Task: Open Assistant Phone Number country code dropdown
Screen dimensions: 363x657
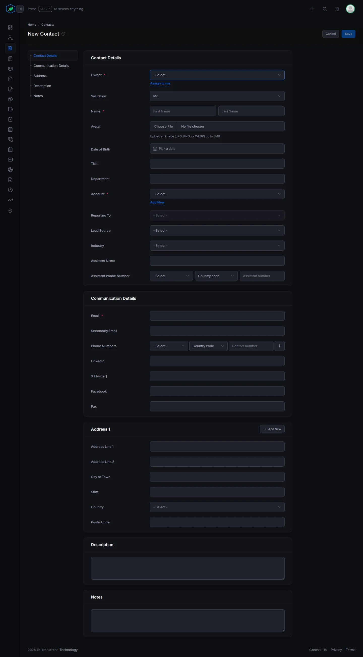Action: (x=216, y=276)
